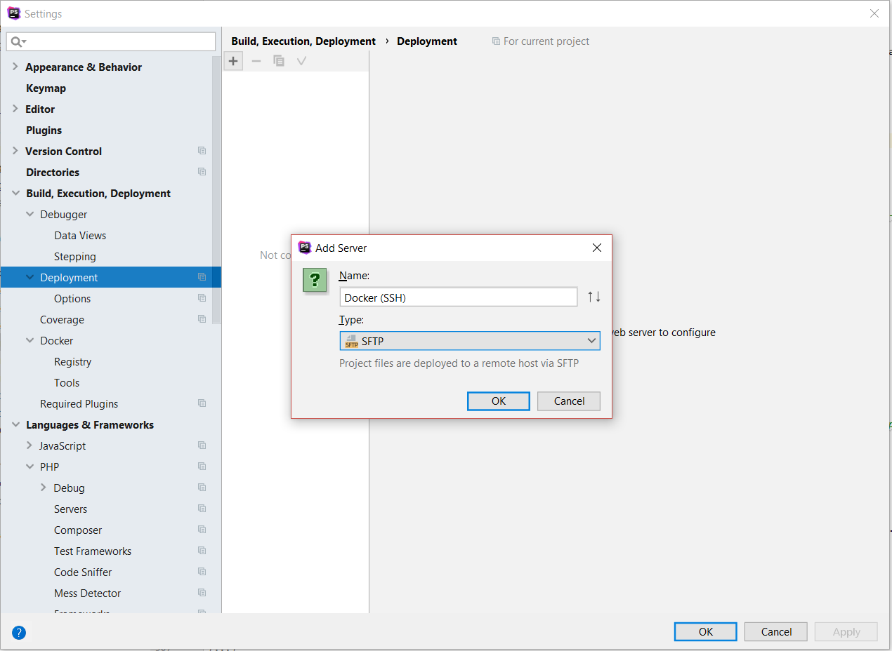Click the green question mark help icon in Add Server
Viewport: 892px width, 651px height.
[315, 280]
